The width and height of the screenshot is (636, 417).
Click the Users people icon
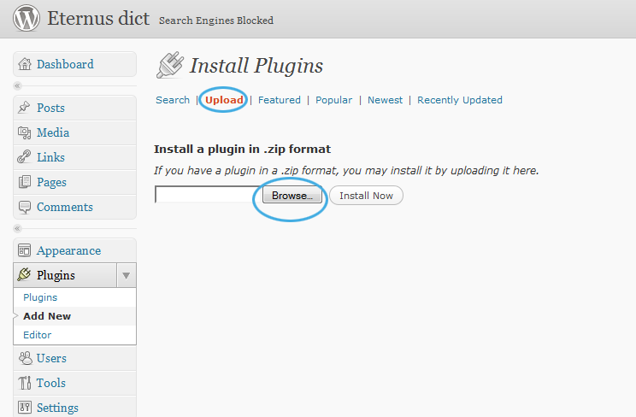click(x=25, y=358)
